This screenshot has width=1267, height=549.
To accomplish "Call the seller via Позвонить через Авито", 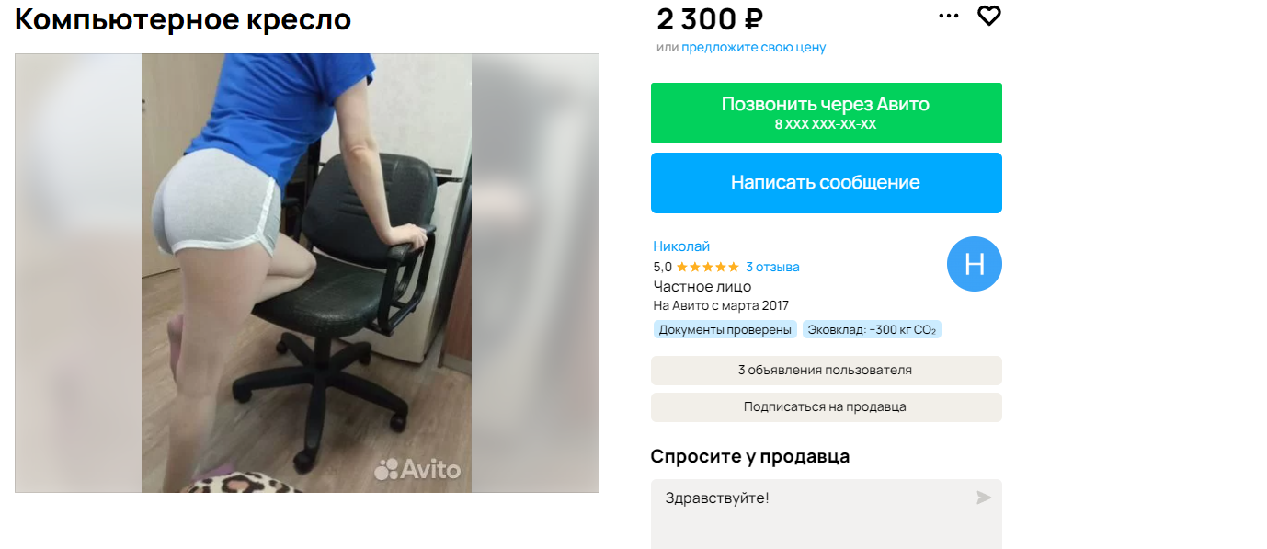I will pos(826,113).
